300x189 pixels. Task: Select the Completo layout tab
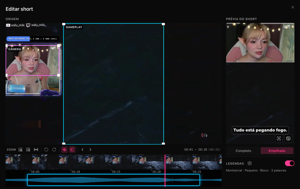243,151
